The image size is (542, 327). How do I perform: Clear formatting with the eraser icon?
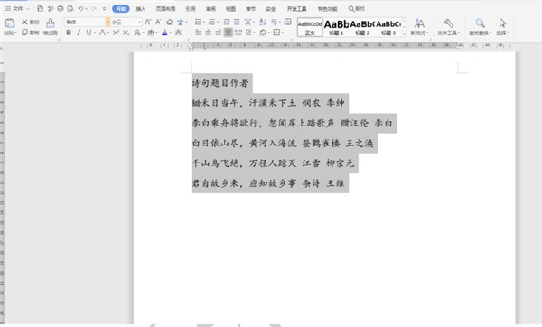click(169, 22)
